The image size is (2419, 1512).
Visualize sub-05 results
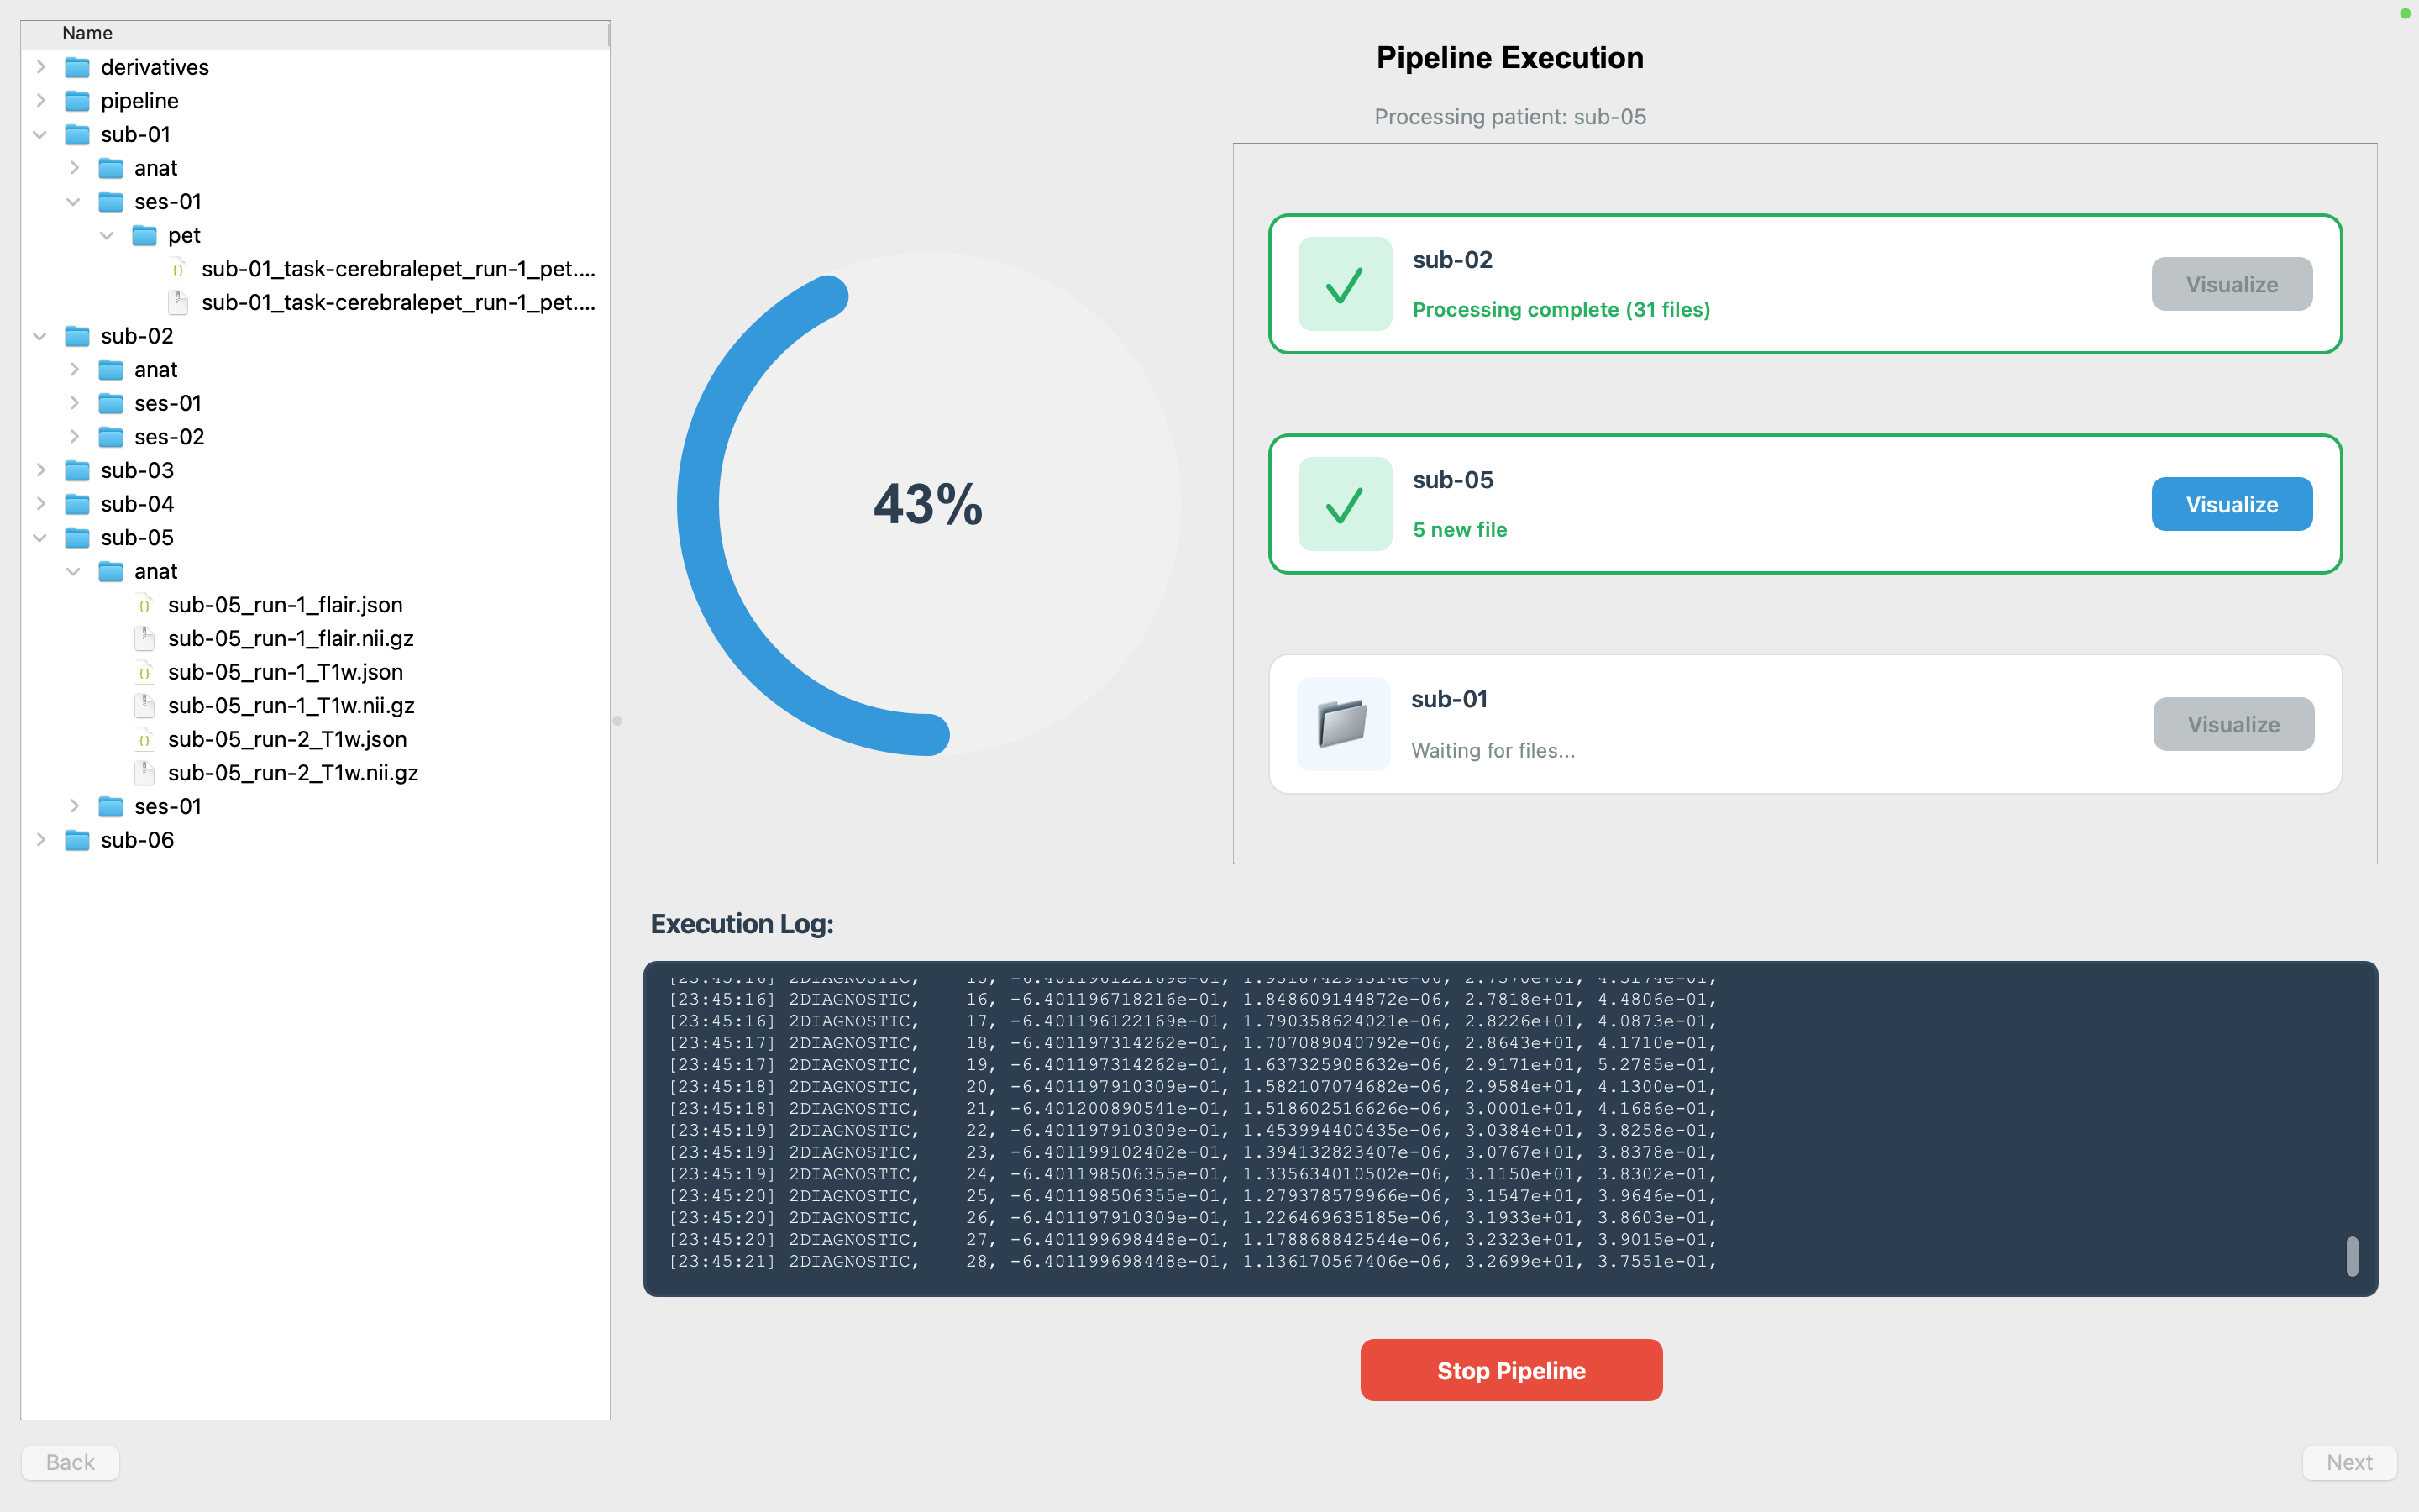click(x=2231, y=504)
